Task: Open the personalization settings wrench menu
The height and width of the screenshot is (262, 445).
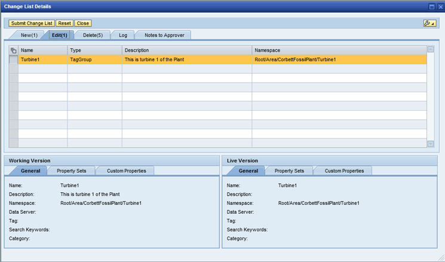Action: [429, 23]
